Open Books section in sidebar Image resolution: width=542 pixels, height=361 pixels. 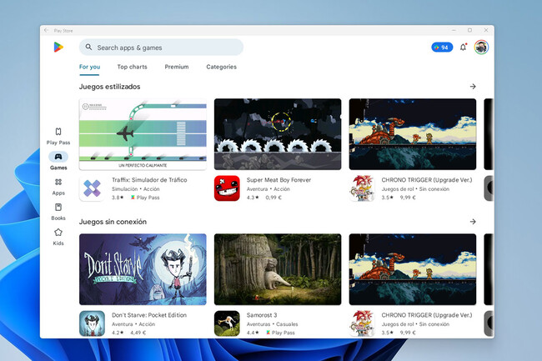click(x=58, y=212)
